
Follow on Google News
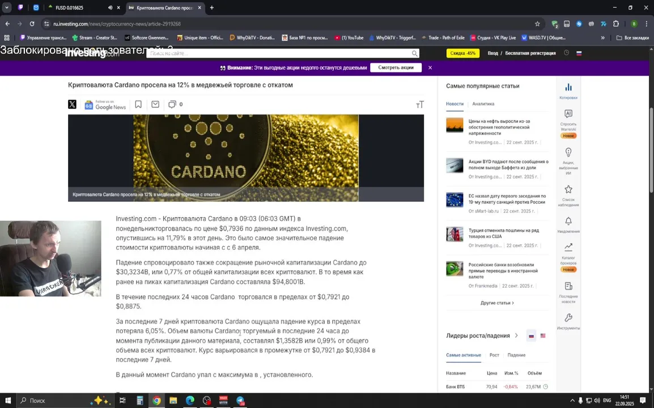(x=105, y=105)
